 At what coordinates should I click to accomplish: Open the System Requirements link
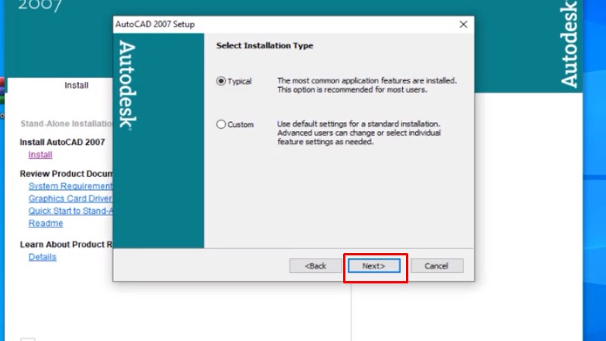(70, 186)
